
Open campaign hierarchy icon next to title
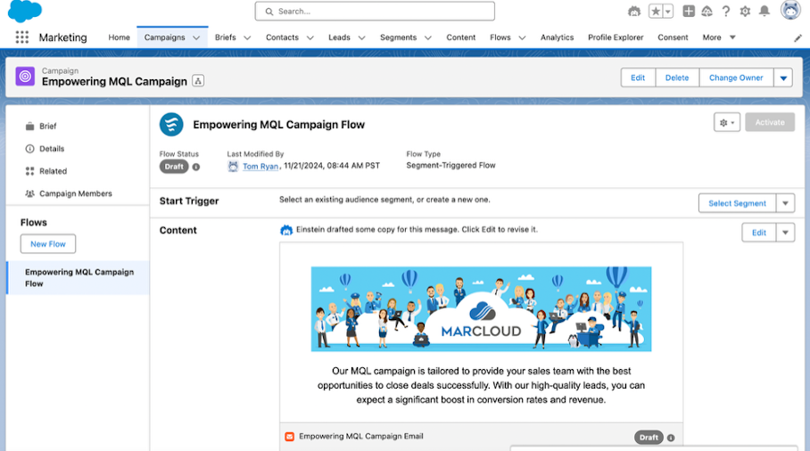coord(198,80)
